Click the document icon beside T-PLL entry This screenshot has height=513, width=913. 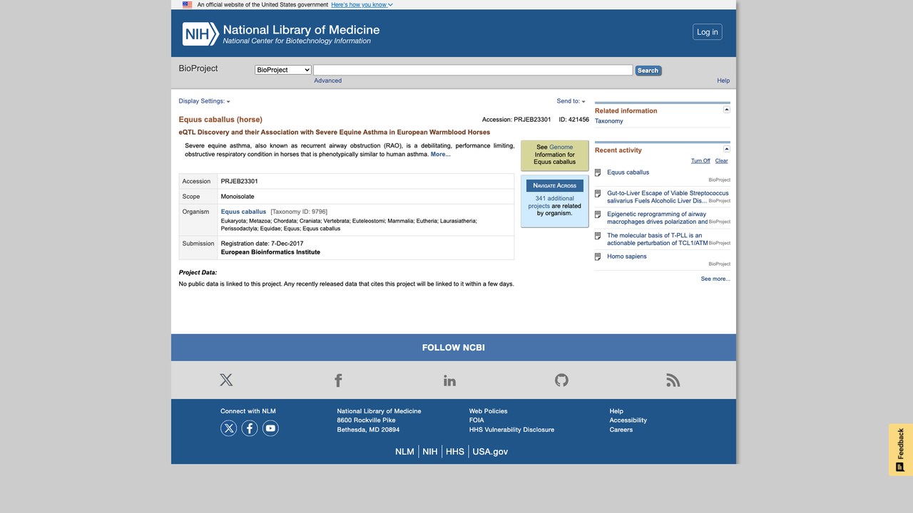click(598, 235)
